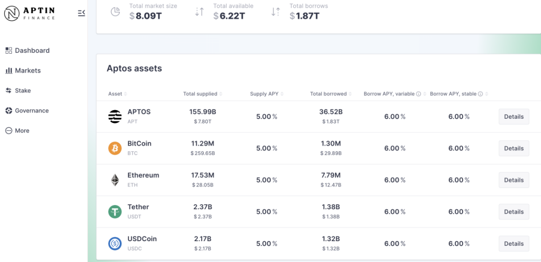The width and height of the screenshot is (541, 262).
Task: Open Details for APTOS
Action: (x=514, y=117)
